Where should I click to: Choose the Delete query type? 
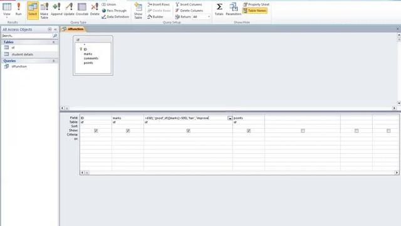point(95,10)
